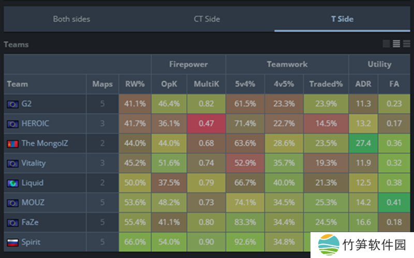Image resolution: width=414 pixels, height=258 pixels.
Task: Click the Mongolian flag beside The MongolZ
Action: [12, 143]
